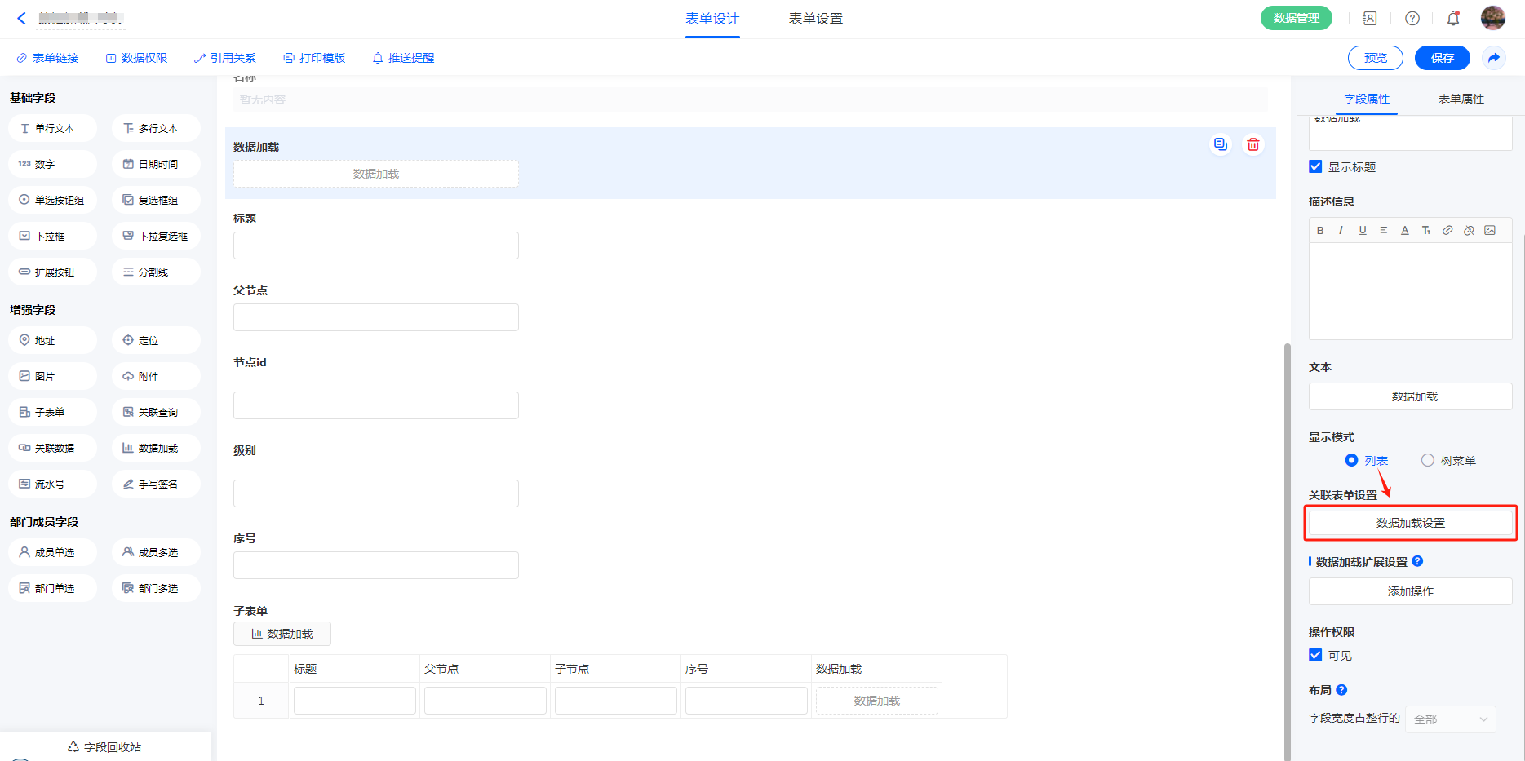Click the delete trash icon on 数据加载 field
The width and height of the screenshot is (1525, 761).
pyautogui.click(x=1252, y=145)
